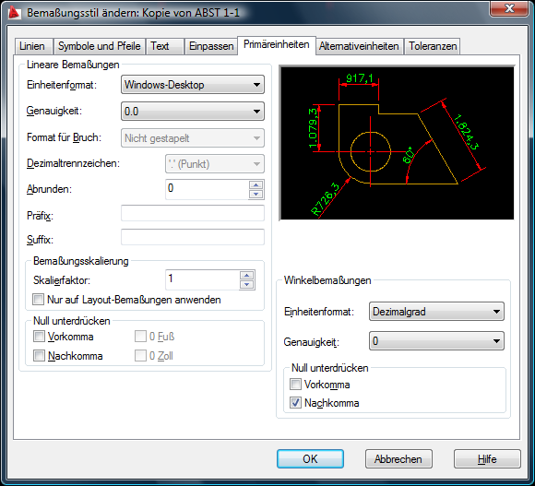Open the angular Einheitenformat Dezimalgrad dropdown
535x486 pixels.
point(436,312)
